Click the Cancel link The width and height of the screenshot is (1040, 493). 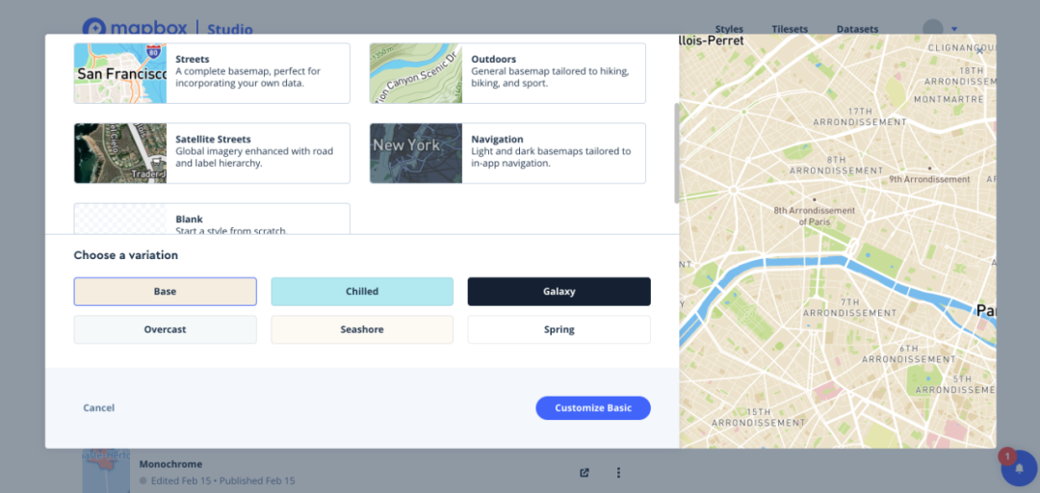99,408
